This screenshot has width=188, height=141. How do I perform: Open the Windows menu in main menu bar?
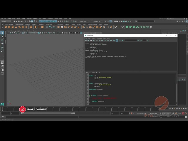pos(29,19)
